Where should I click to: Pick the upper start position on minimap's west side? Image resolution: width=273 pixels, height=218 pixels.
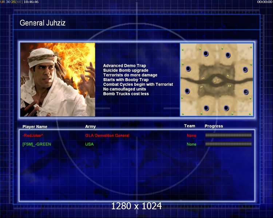188,69
